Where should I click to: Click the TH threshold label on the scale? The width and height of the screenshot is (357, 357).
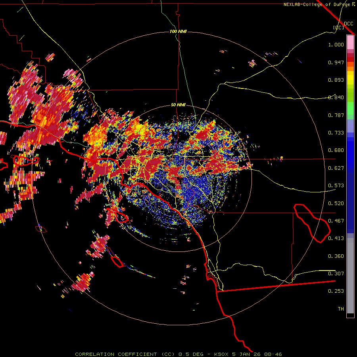point(341,309)
